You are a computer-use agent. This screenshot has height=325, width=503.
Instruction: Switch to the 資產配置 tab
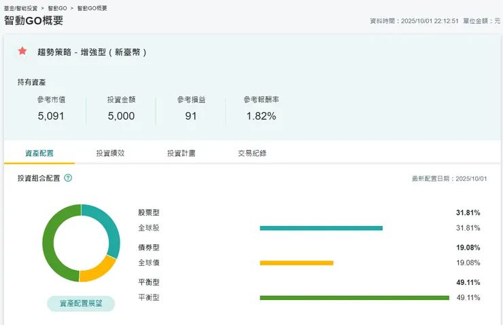(x=39, y=153)
